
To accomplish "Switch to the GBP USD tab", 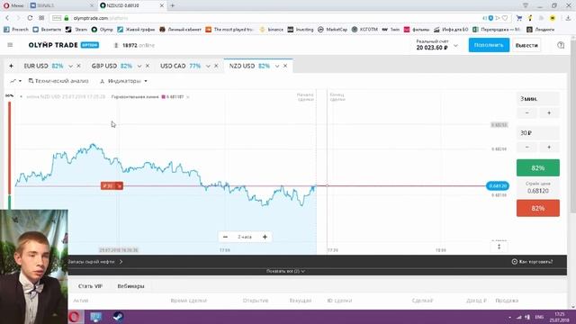I will pos(112,66).
